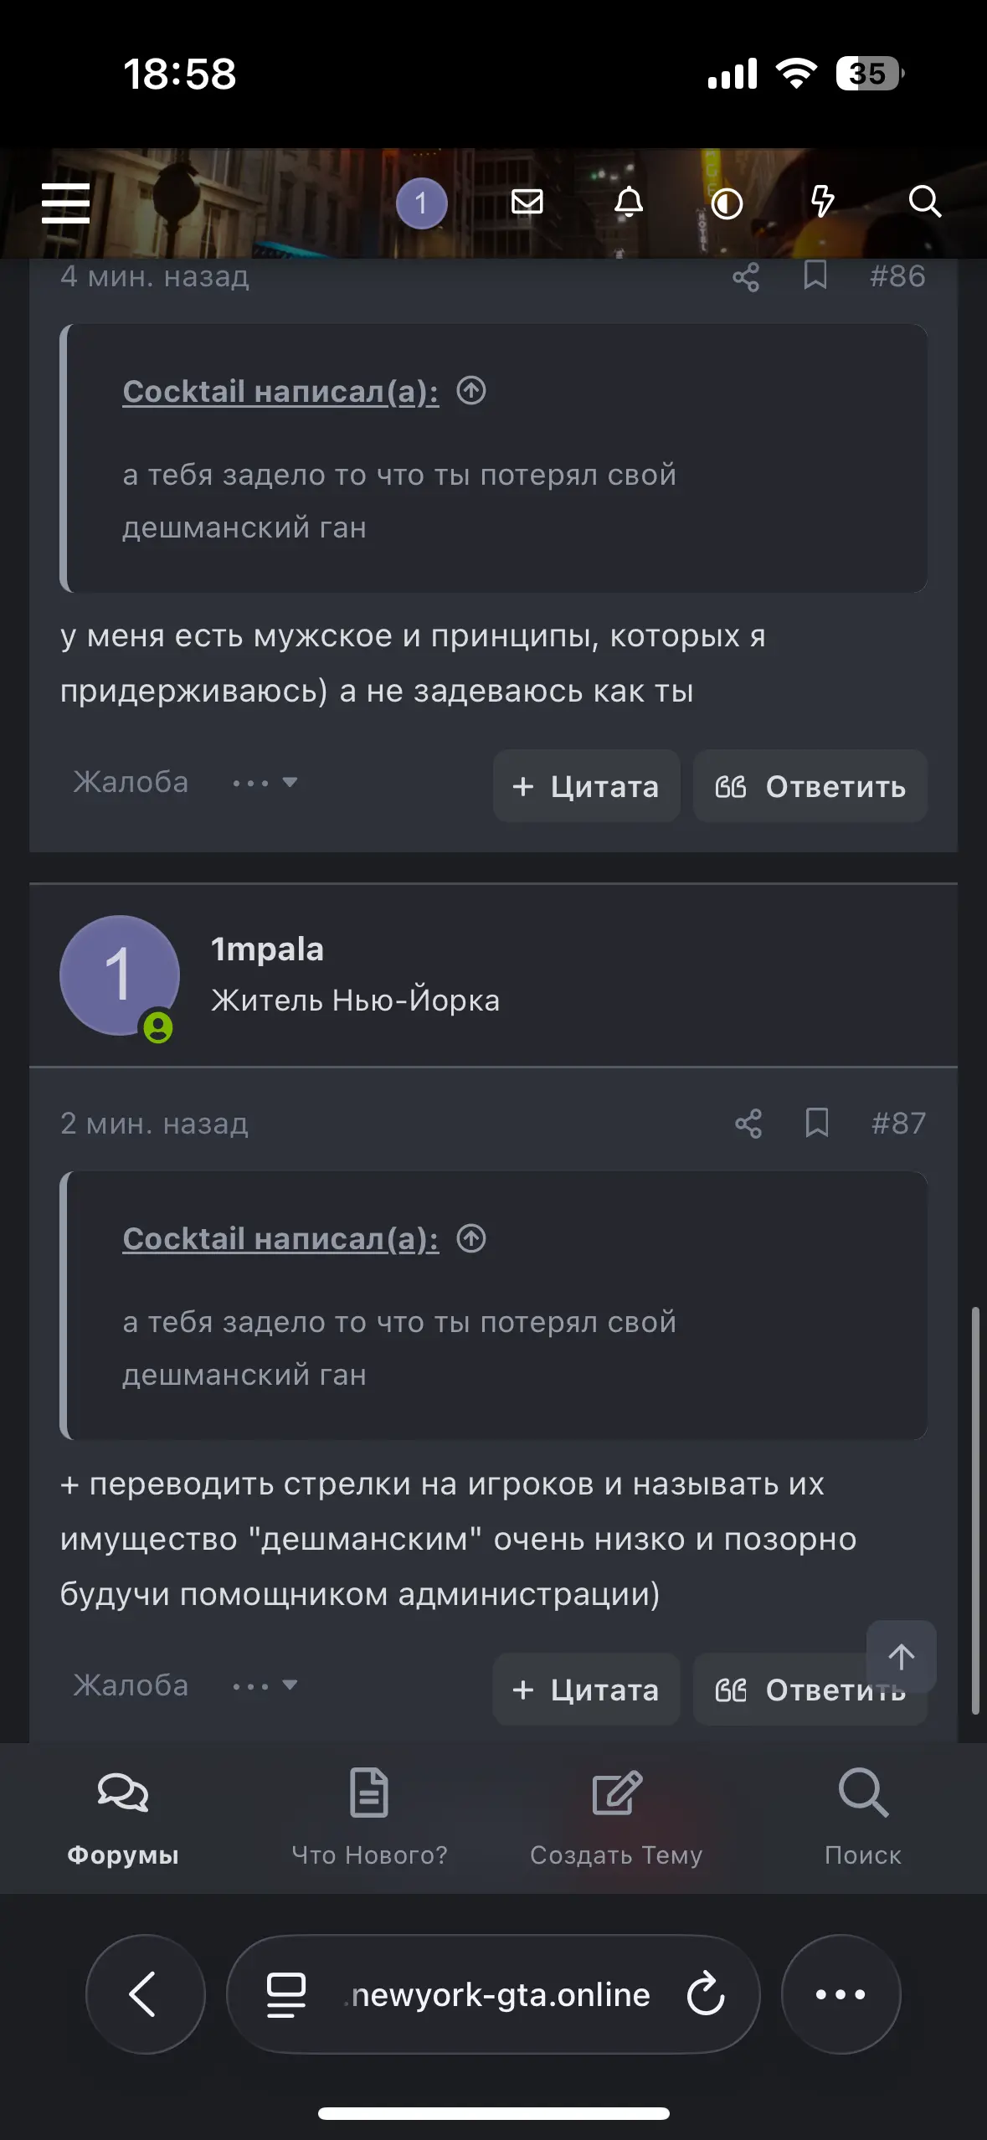Open the hamburger navigation menu

click(65, 203)
